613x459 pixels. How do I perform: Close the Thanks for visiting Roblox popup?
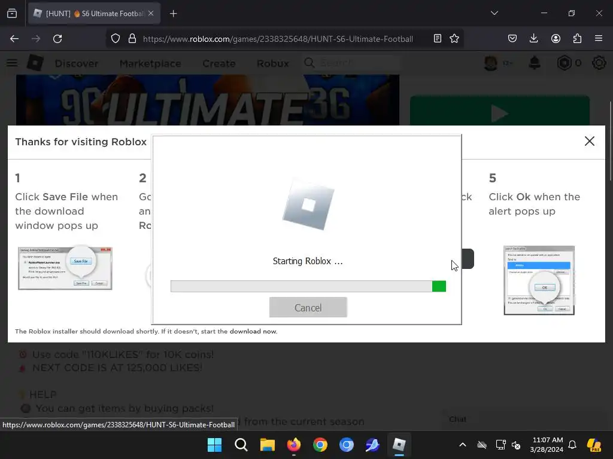(590, 141)
